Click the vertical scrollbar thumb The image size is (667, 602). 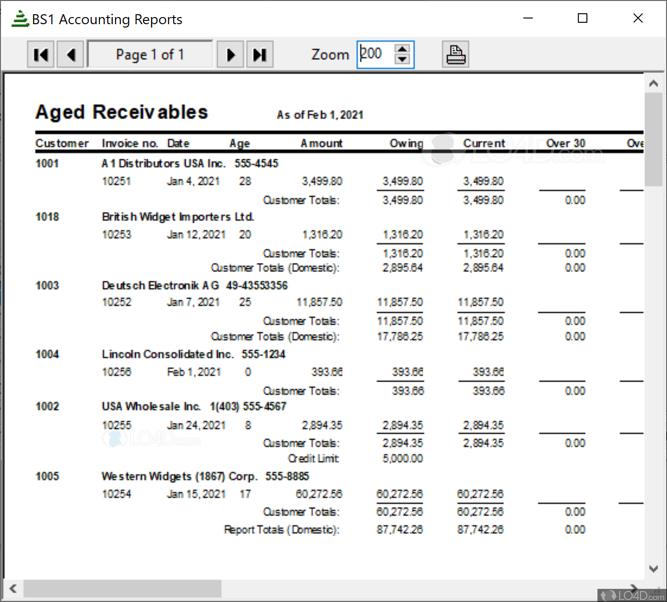pos(654,140)
